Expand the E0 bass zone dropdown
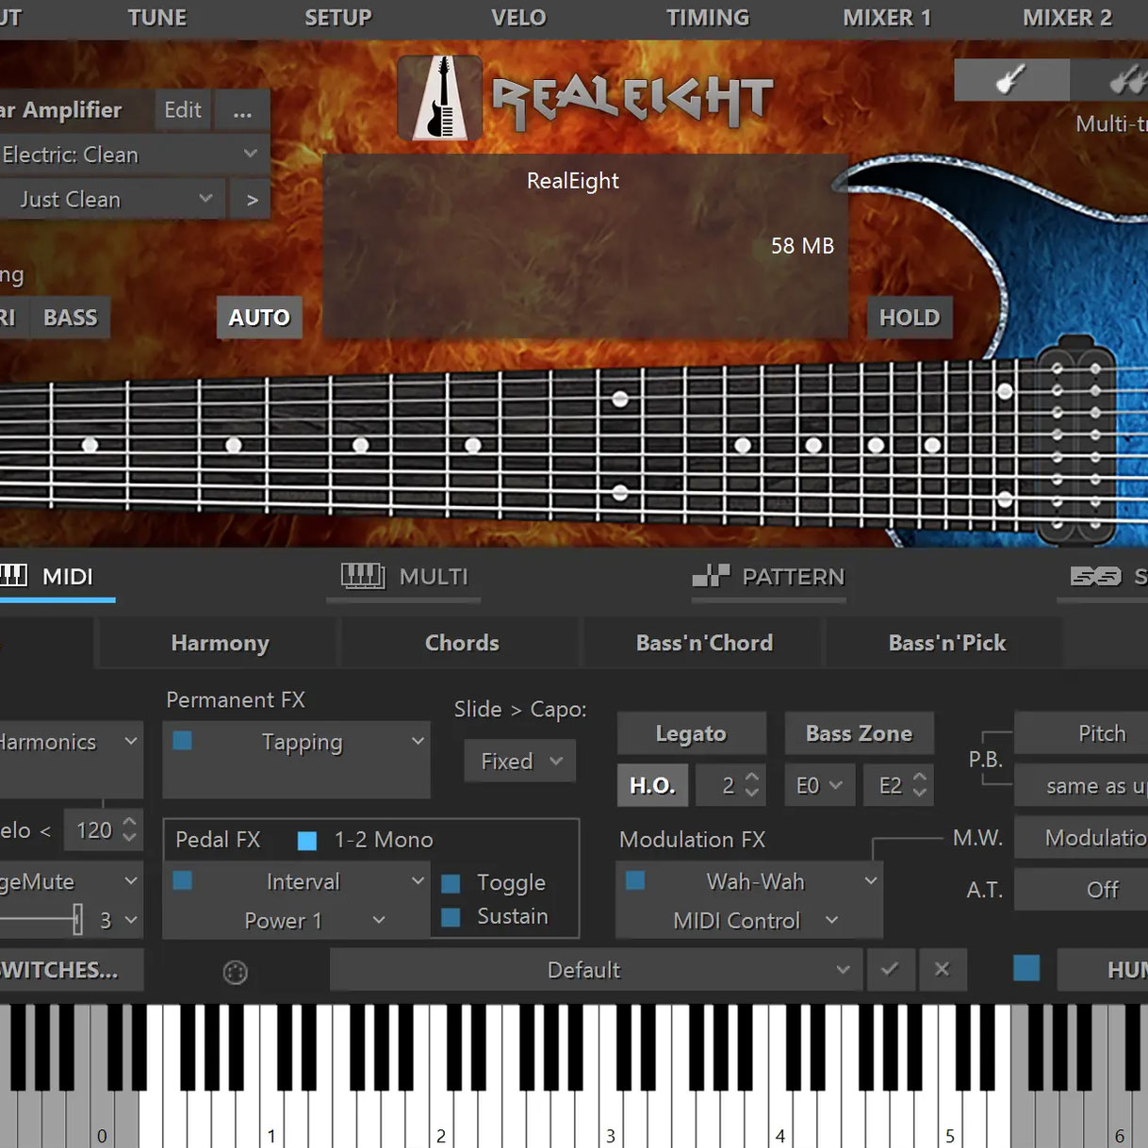Image resolution: width=1148 pixels, height=1148 pixels. [820, 786]
